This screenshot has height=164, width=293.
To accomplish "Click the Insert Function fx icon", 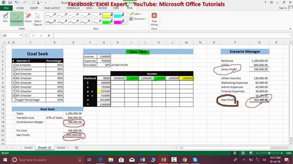I will 49,36.
